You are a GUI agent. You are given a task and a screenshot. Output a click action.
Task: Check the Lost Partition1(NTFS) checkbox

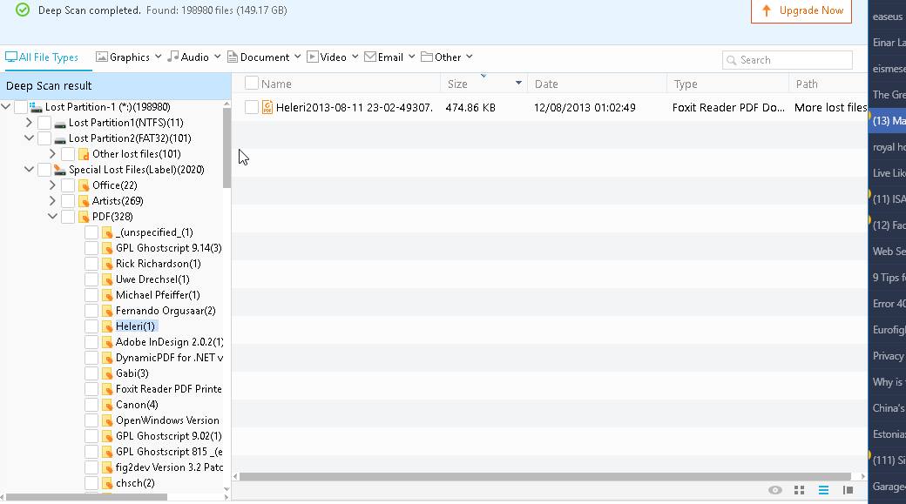coord(44,123)
